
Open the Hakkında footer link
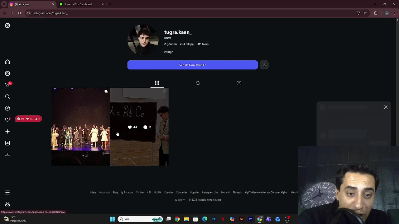pyautogui.click(x=104, y=193)
